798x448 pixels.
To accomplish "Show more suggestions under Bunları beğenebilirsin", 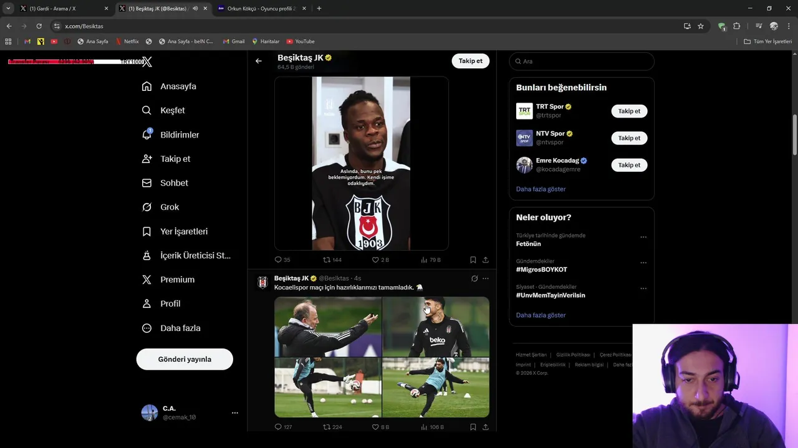I will click(541, 189).
